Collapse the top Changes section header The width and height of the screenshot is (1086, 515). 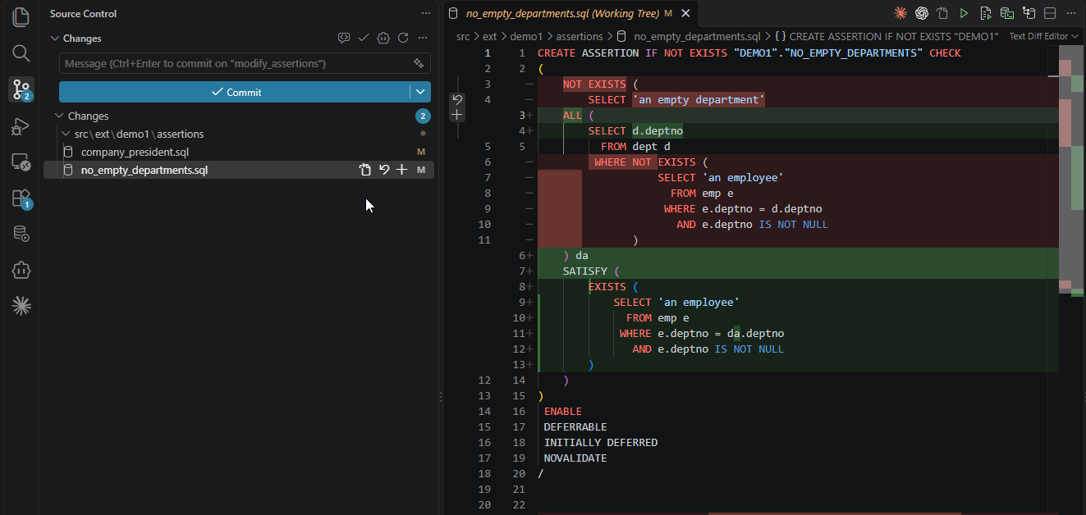click(x=55, y=39)
